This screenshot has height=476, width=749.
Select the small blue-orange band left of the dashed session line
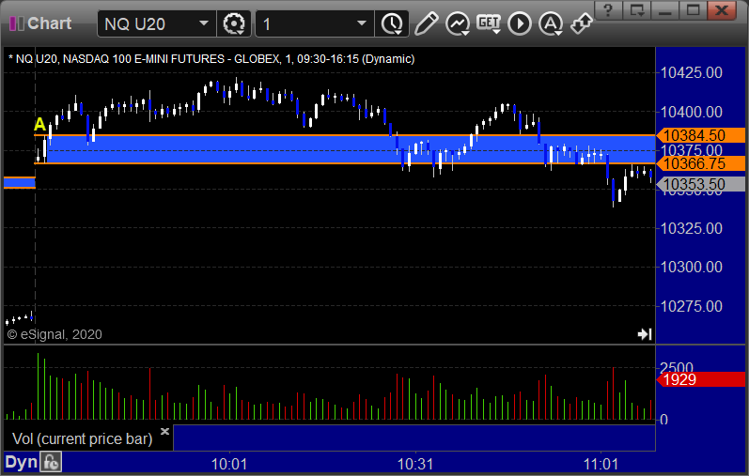[20, 182]
